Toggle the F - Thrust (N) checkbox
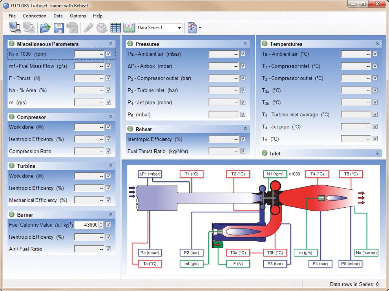389x291 pixels. click(109, 78)
